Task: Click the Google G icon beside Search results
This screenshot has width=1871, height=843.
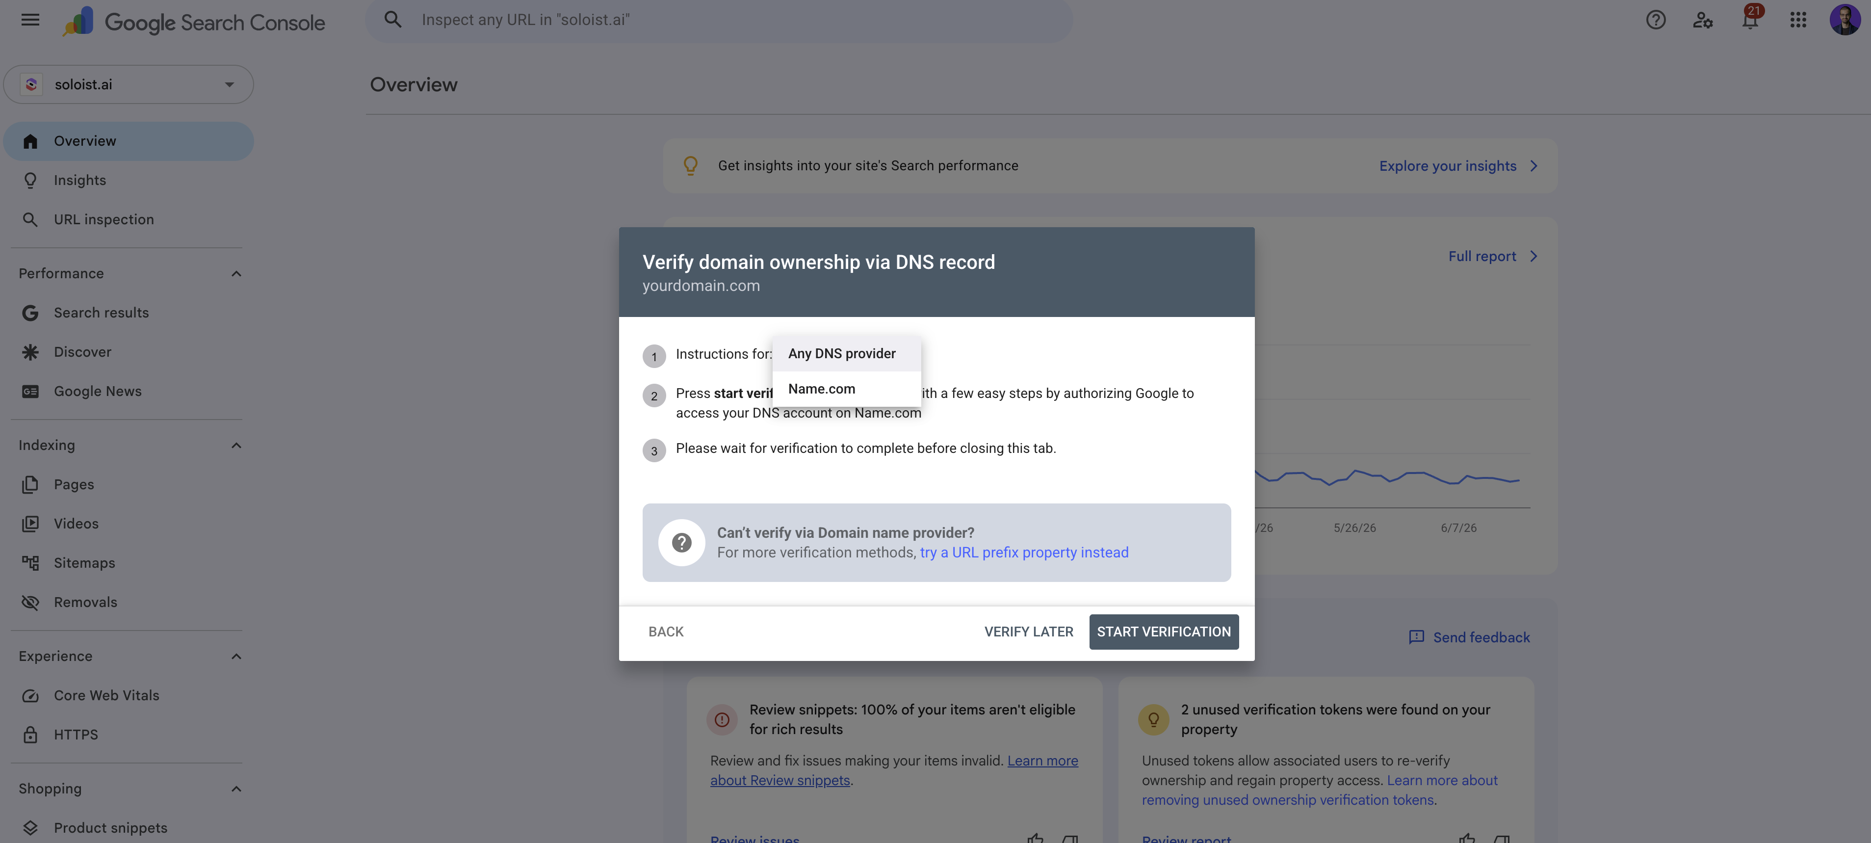Action: pos(30,313)
